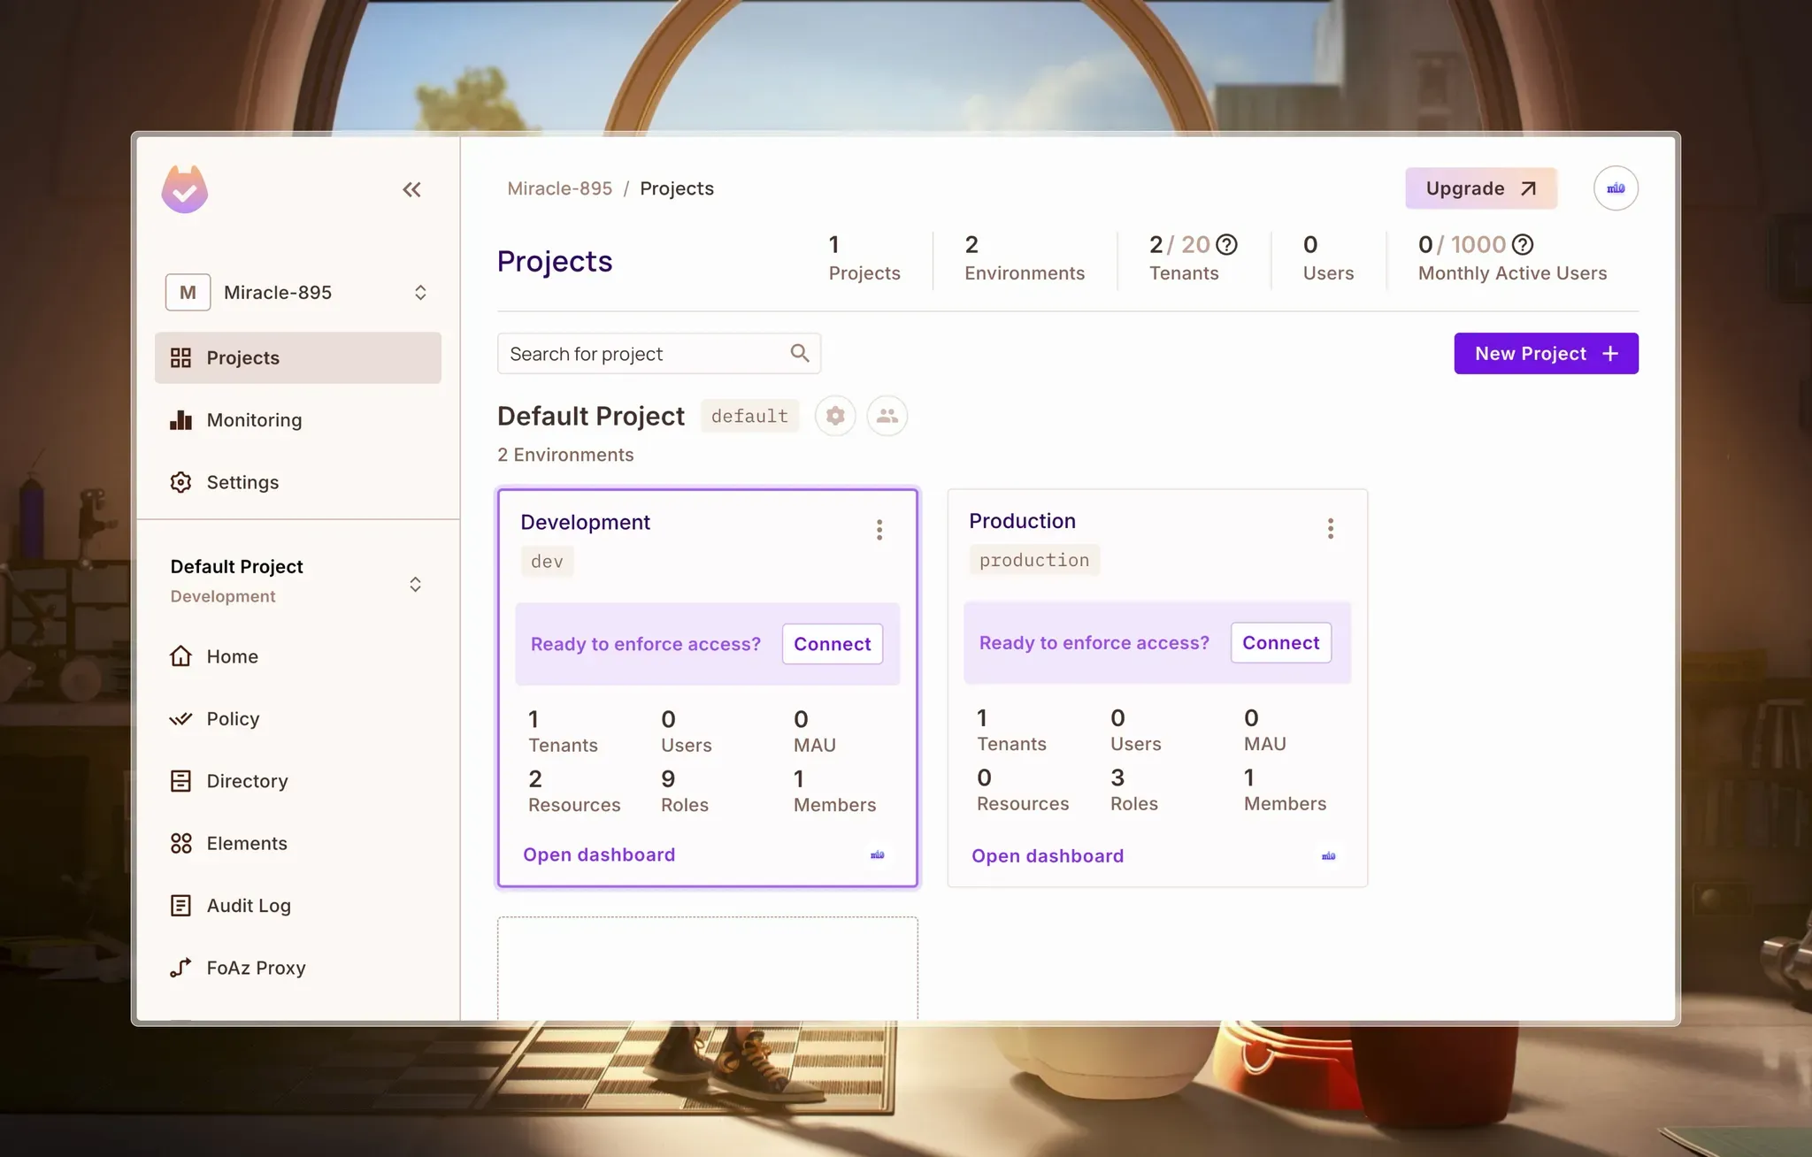Click Monthly Active Users help icon
Image resolution: width=1812 pixels, height=1157 pixels.
1522,244
